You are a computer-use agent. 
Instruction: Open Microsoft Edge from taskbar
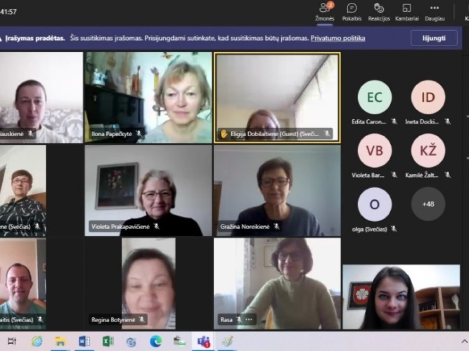point(156,341)
